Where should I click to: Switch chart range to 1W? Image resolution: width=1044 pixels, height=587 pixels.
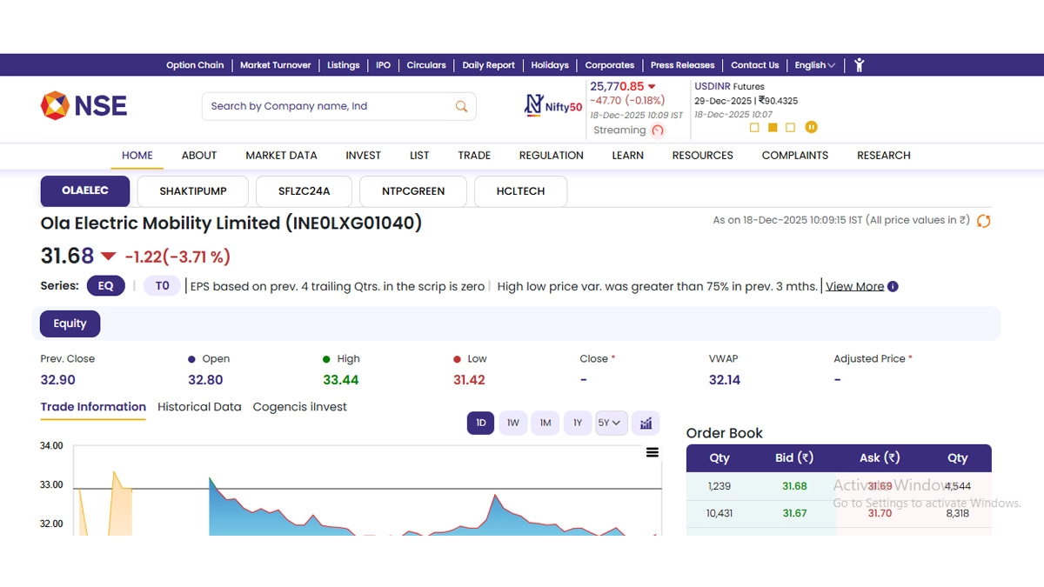(513, 424)
